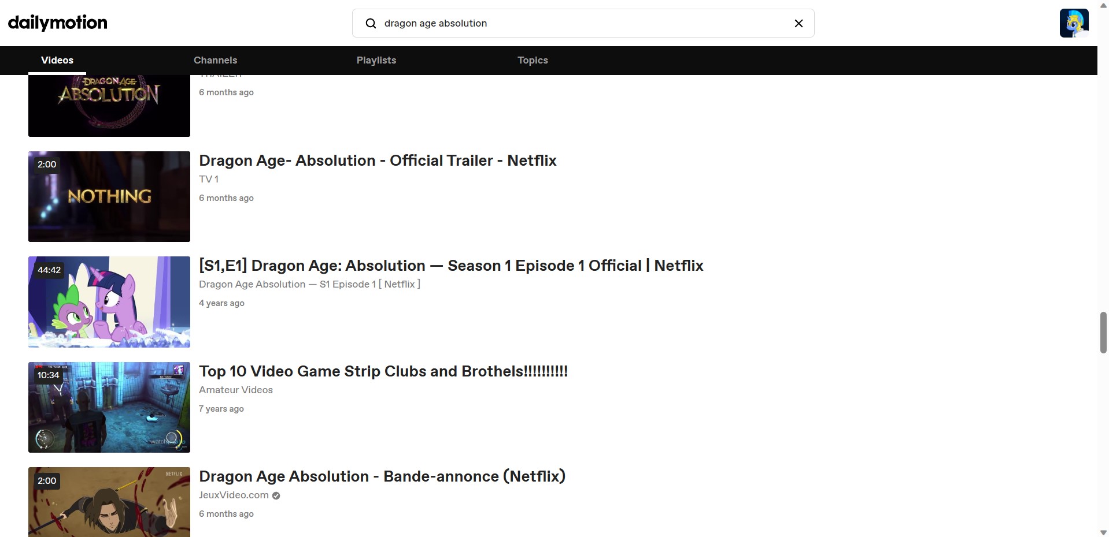Open the 'NOTHING' trailer thumbnail
The width and height of the screenshot is (1109, 537).
[x=109, y=196]
